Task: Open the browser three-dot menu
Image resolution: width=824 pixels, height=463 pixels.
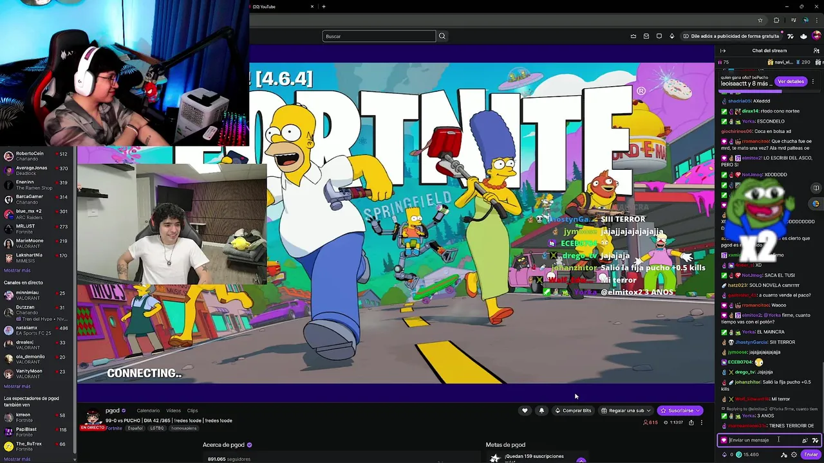Action: pos(818,20)
